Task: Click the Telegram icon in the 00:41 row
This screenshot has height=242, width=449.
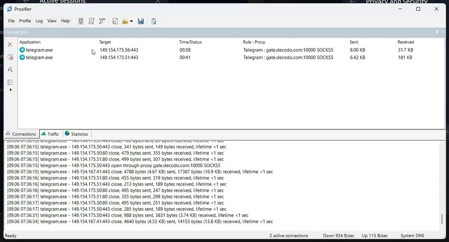Action: click(x=22, y=57)
